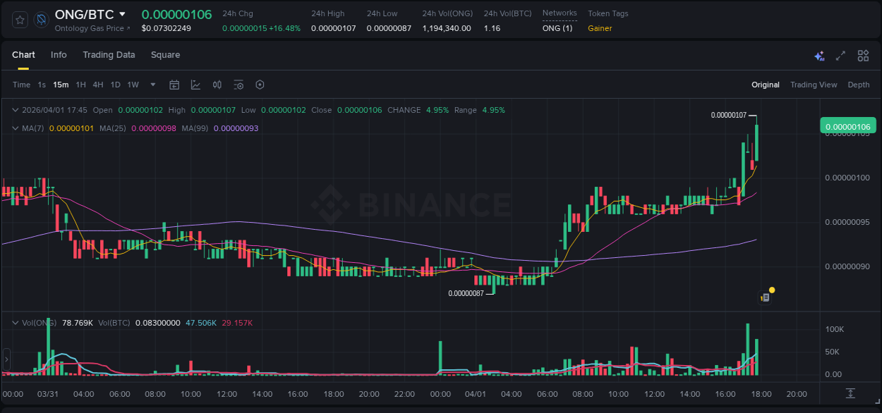Click the Depth view option
Screen dimensions: 882x413
coord(859,85)
